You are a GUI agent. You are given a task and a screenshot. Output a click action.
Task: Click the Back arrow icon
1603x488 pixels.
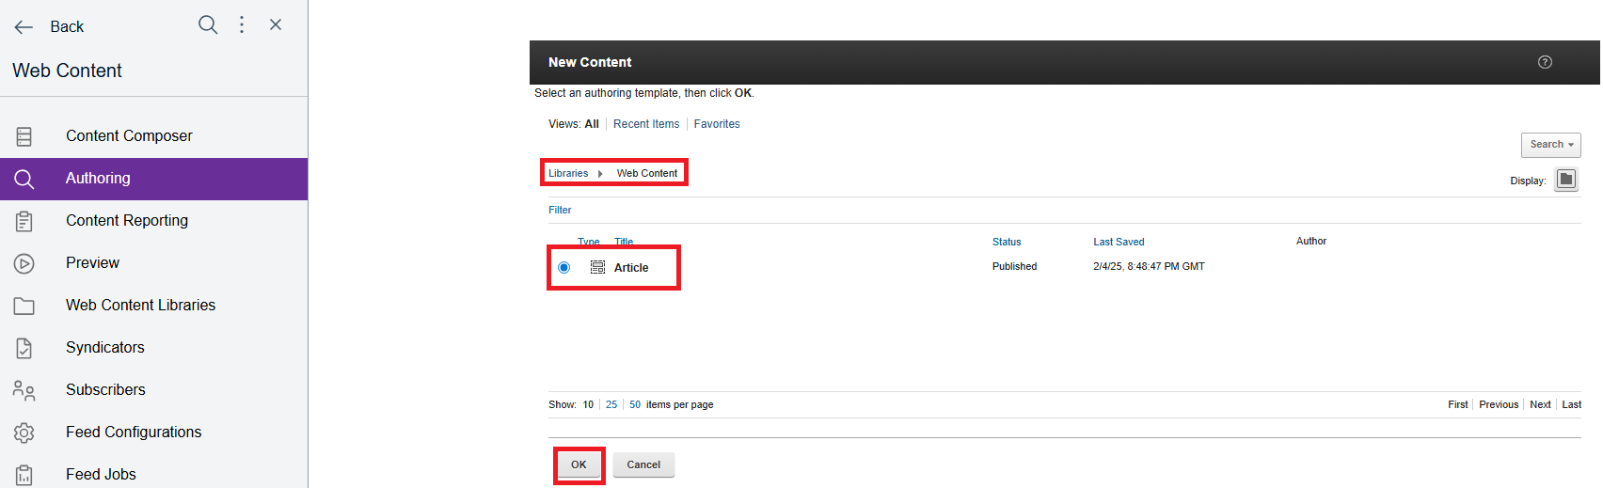(x=24, y=27)
